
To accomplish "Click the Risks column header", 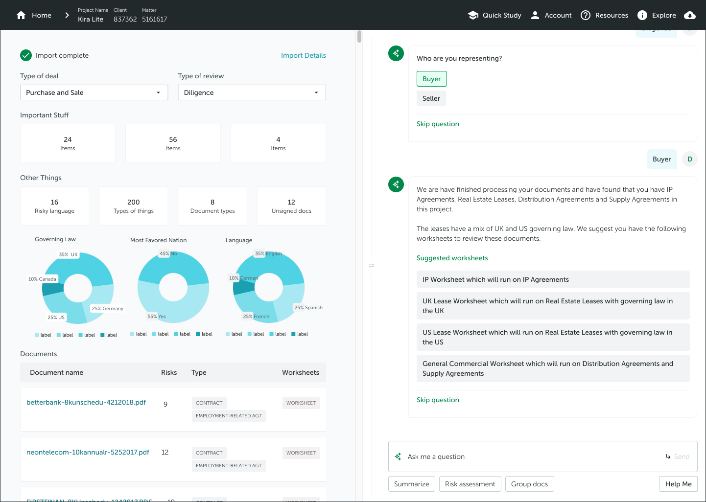I will tap(169, 372).
